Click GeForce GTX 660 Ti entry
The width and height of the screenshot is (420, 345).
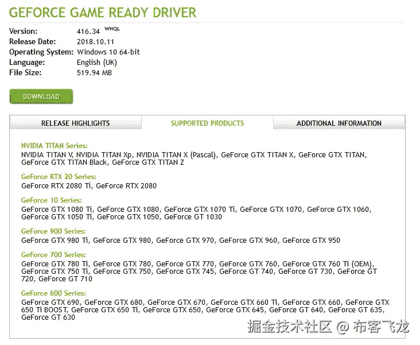244,303
